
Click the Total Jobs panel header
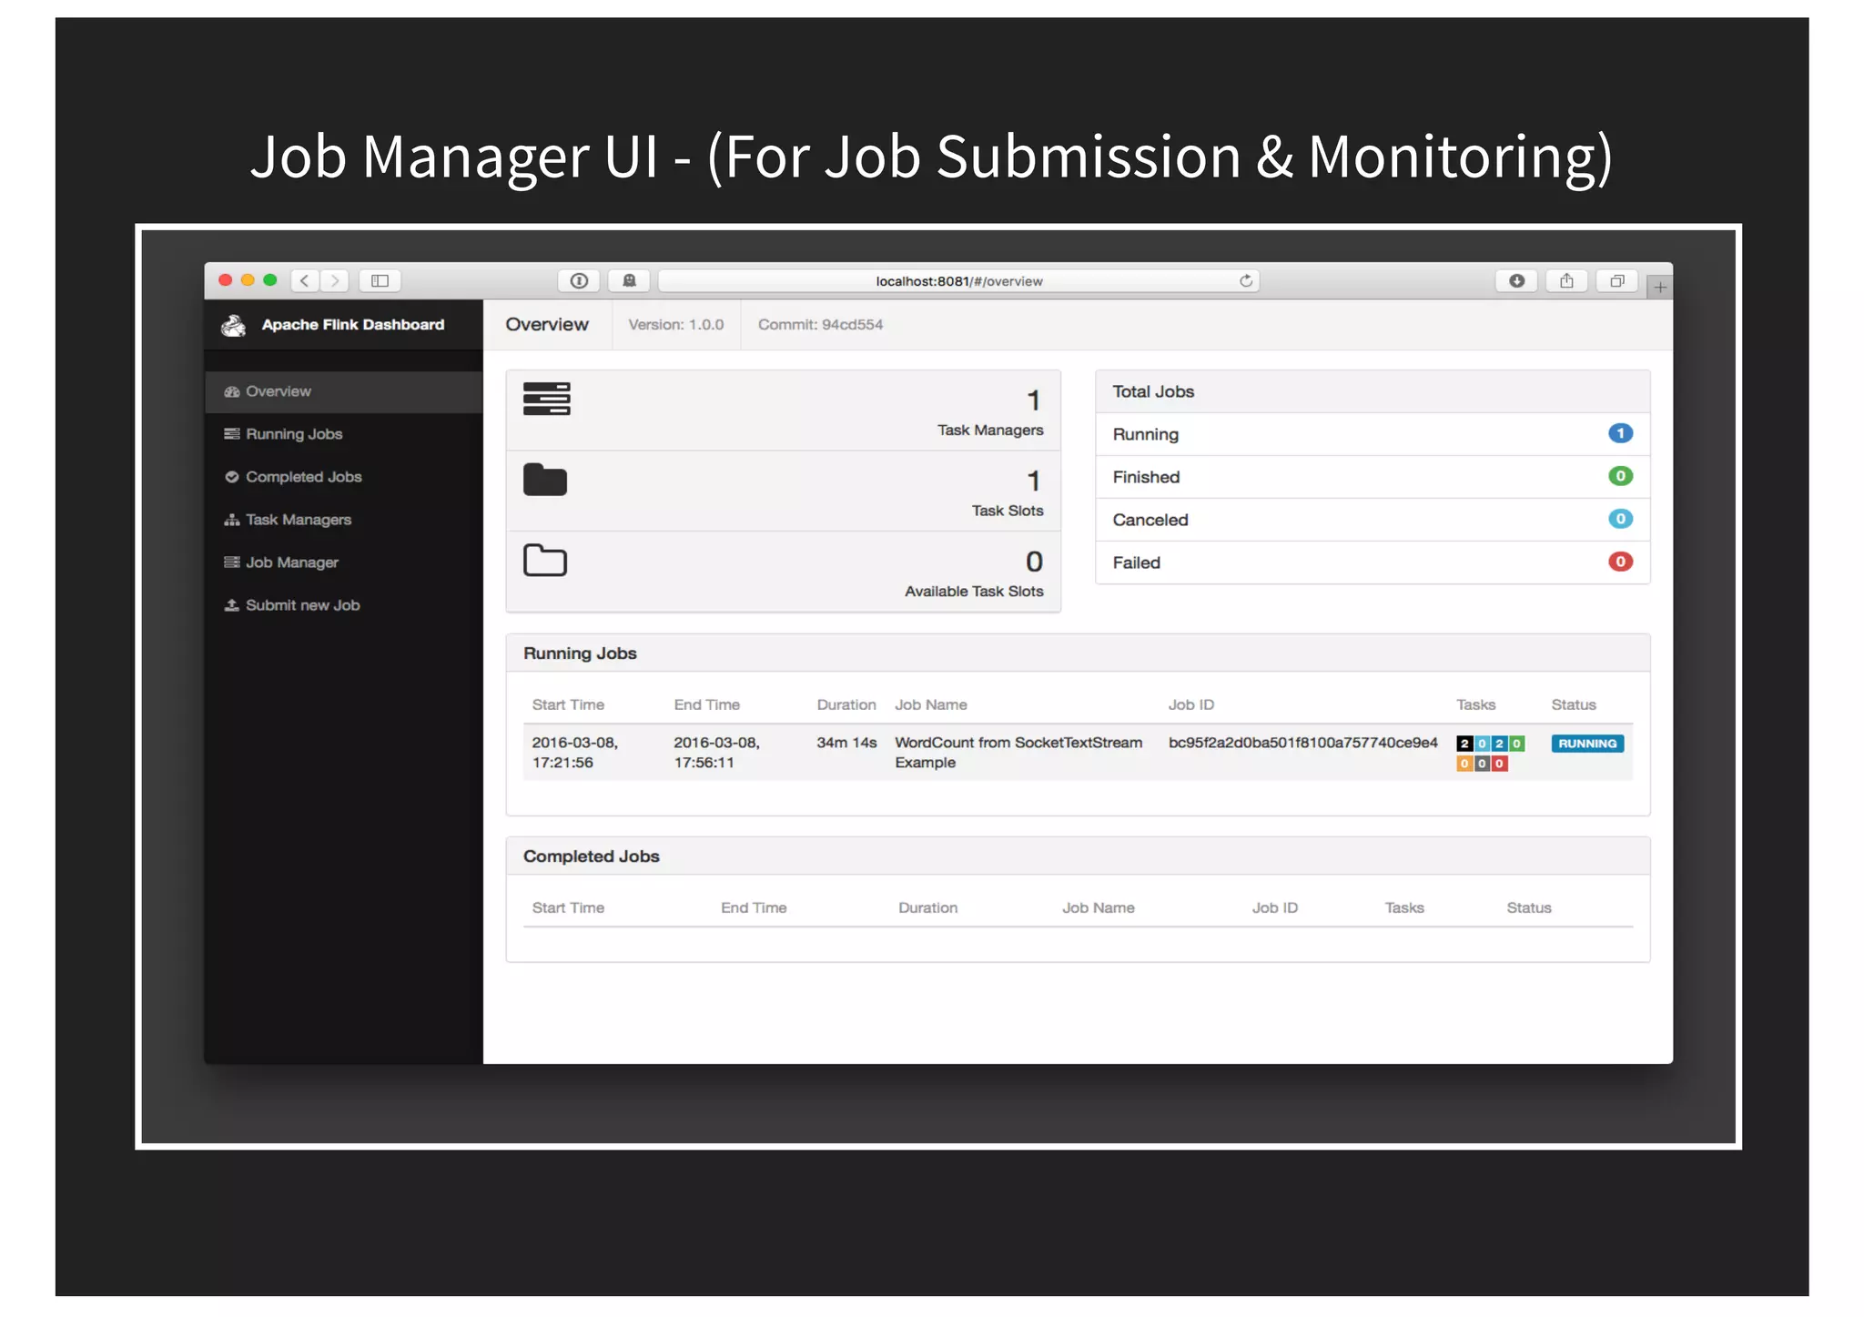[1373, 392]
